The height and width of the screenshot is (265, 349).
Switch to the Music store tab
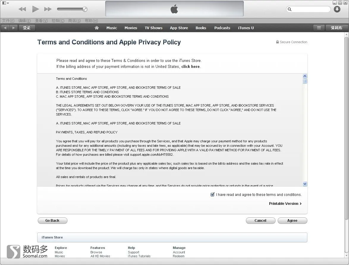tap(111, 28)
